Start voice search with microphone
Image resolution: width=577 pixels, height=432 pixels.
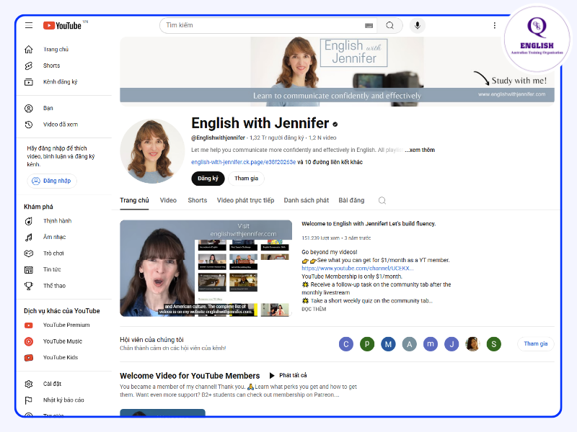418,25
